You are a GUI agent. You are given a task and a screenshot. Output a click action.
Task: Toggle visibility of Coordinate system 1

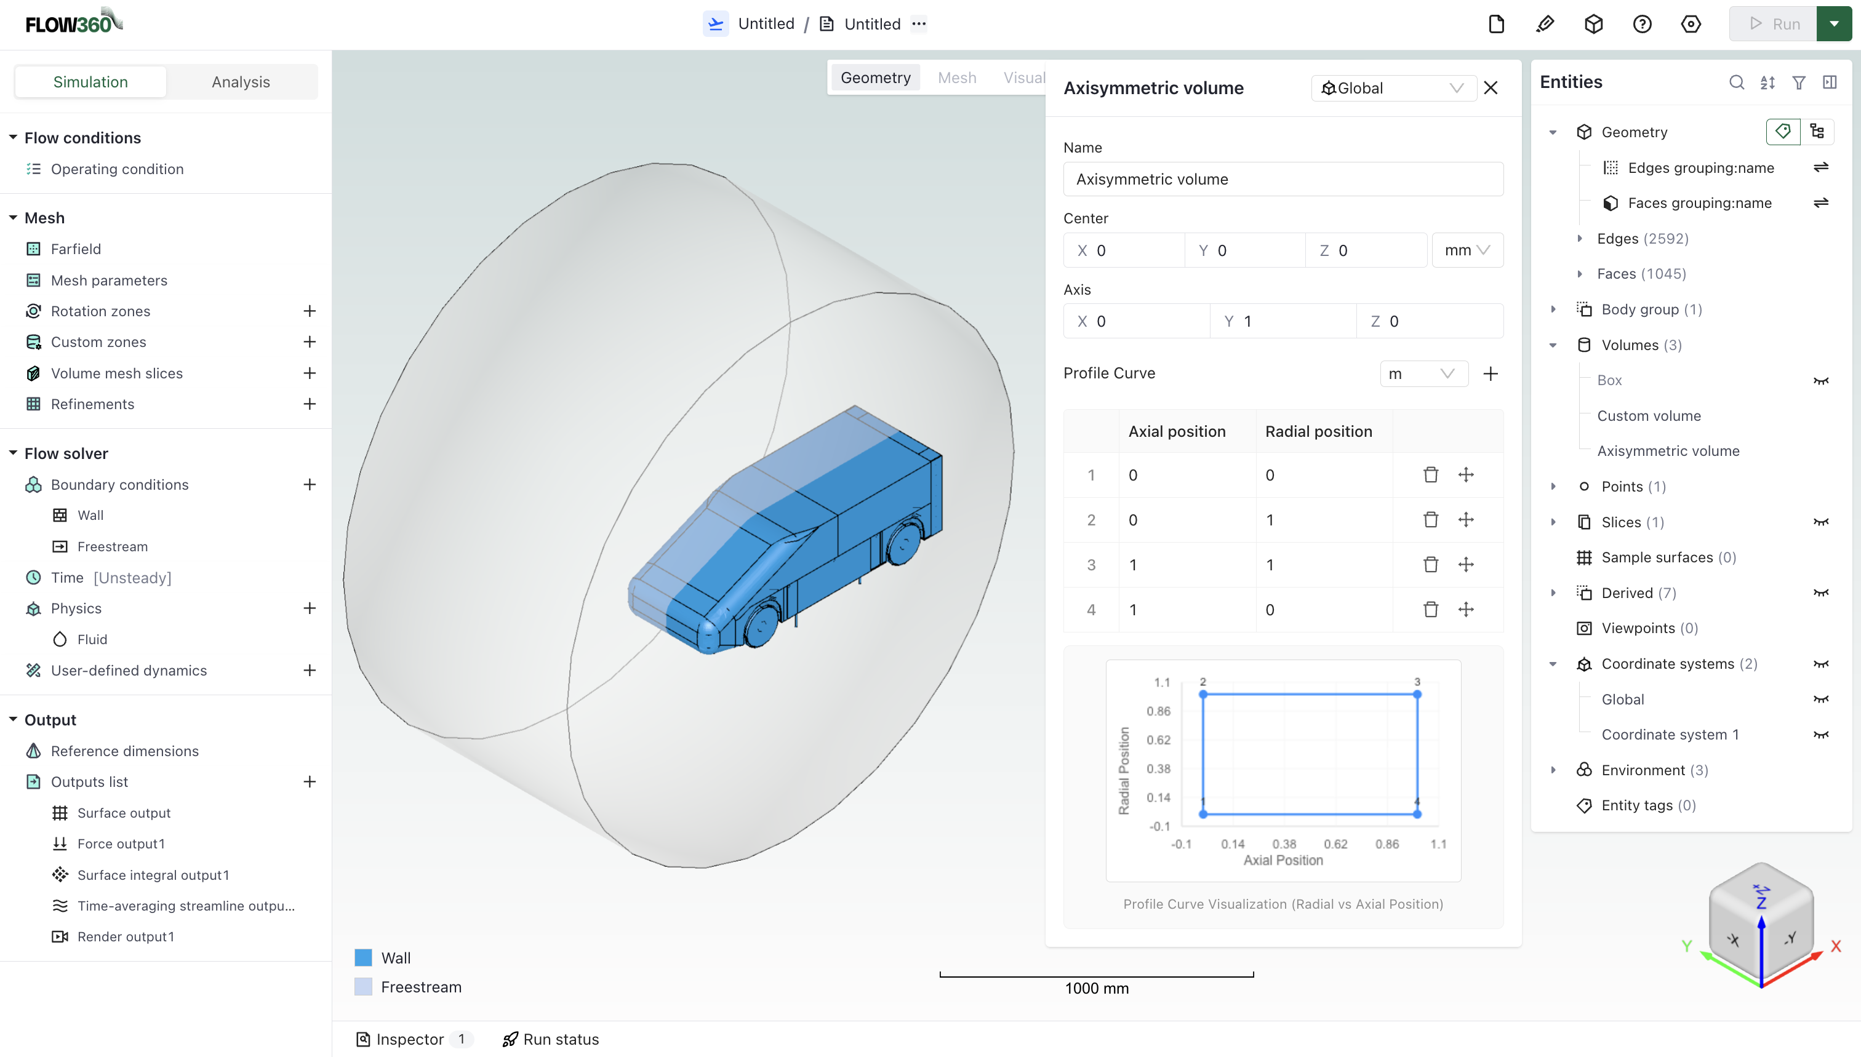[x=1821, y=735]
